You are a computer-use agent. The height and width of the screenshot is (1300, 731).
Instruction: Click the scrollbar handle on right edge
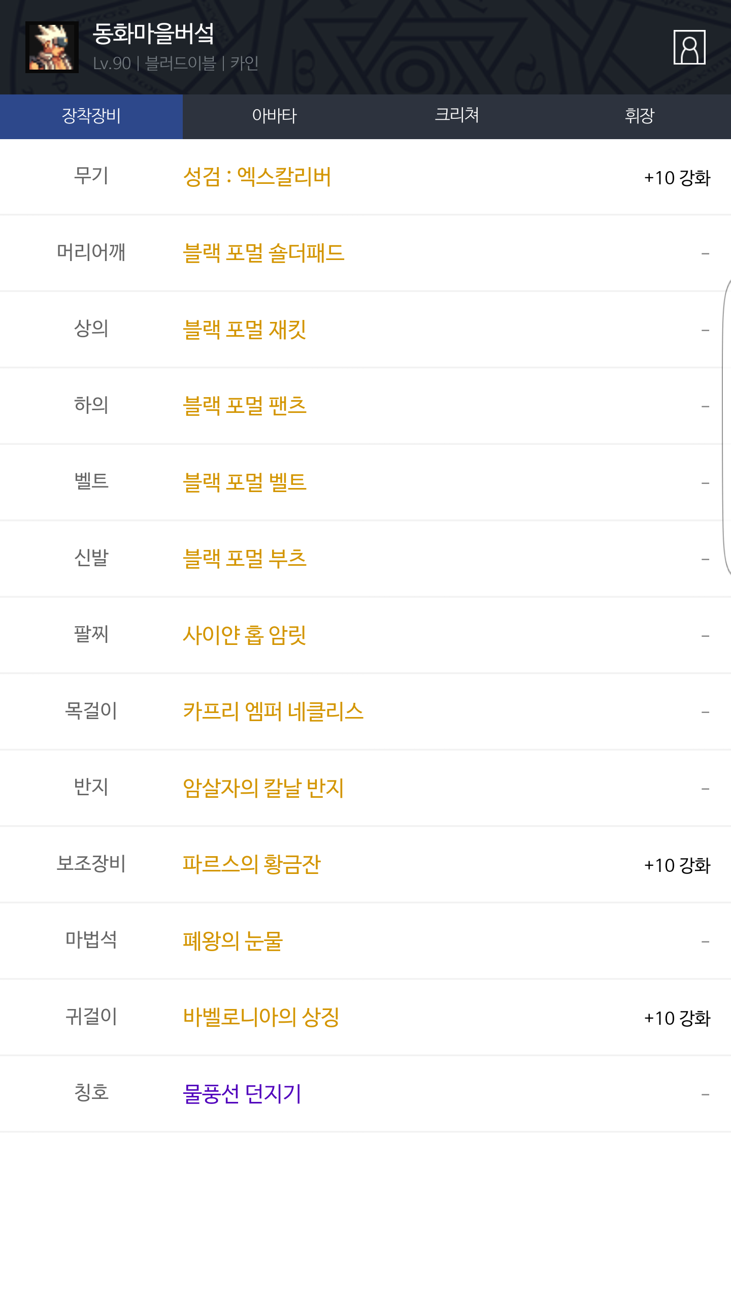[x=726, y=427]
